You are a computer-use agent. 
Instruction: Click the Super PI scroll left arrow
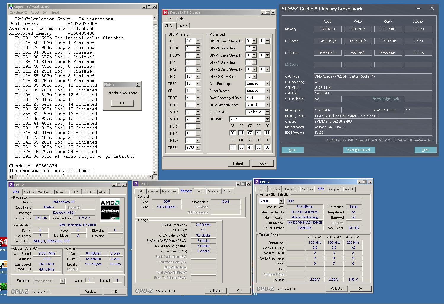point(11,177)
